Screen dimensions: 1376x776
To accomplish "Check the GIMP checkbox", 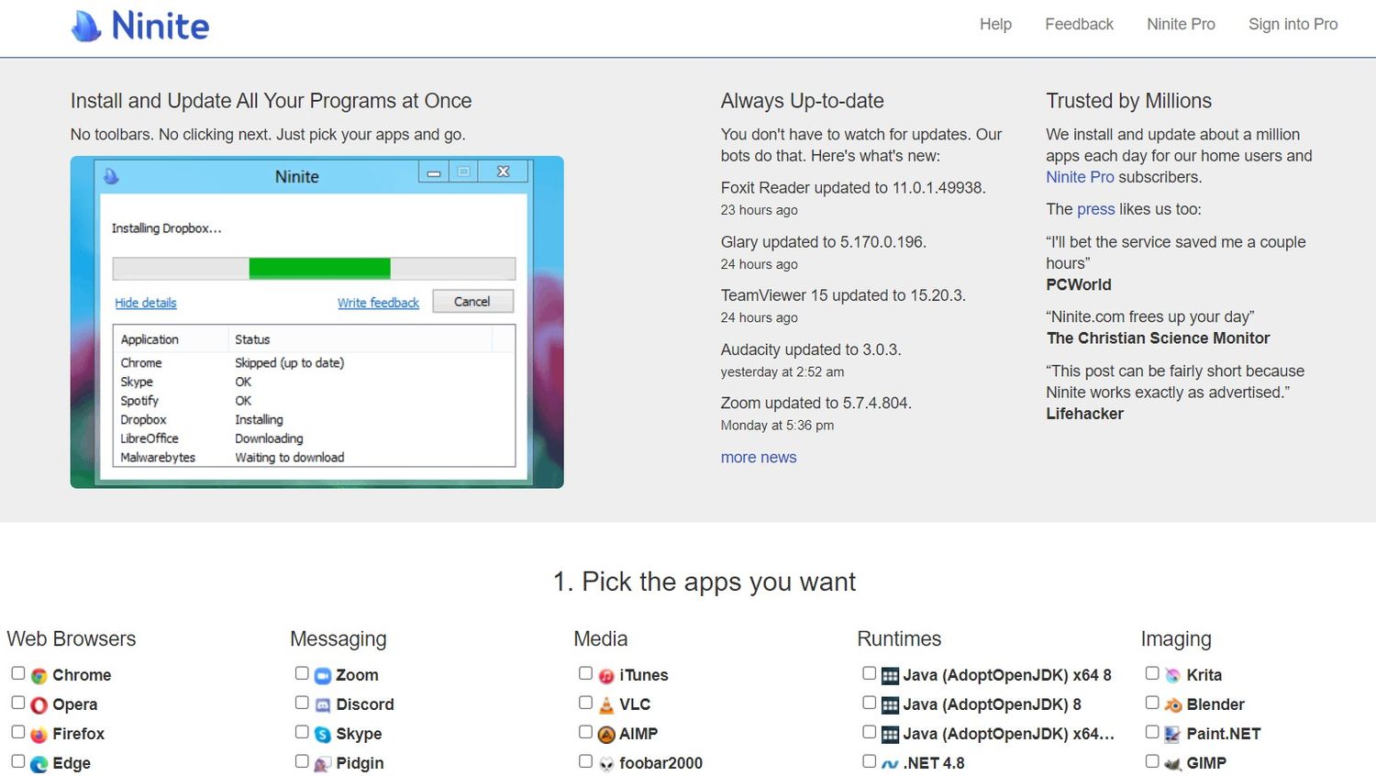I will 1152,761.
